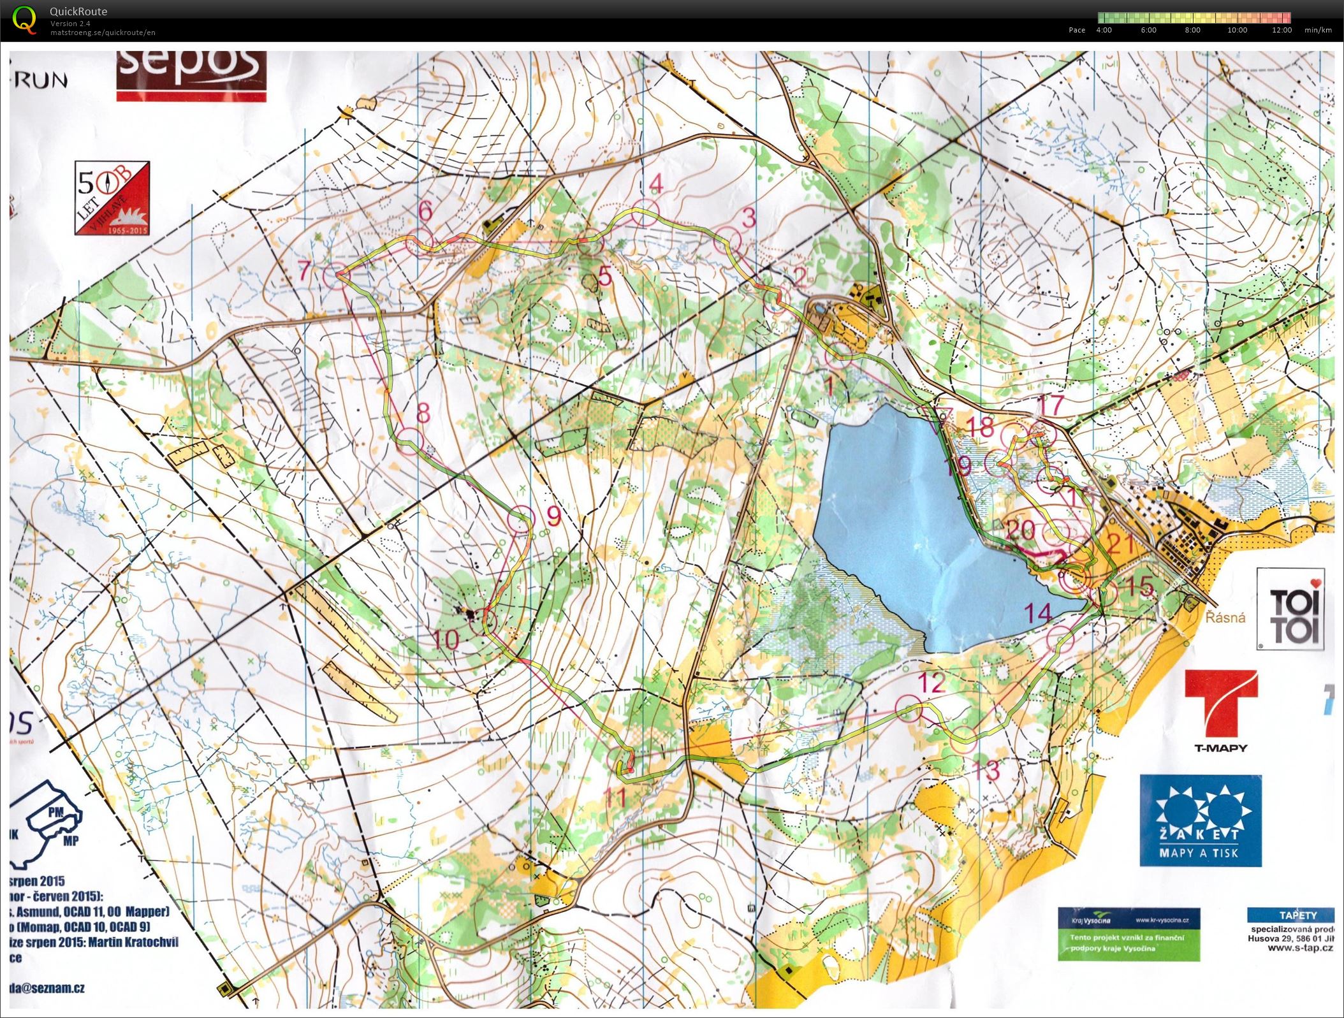This screenshot has height=1018, width=1344.
Task: Click control number 14 on the map
Action: [1038, 613]
